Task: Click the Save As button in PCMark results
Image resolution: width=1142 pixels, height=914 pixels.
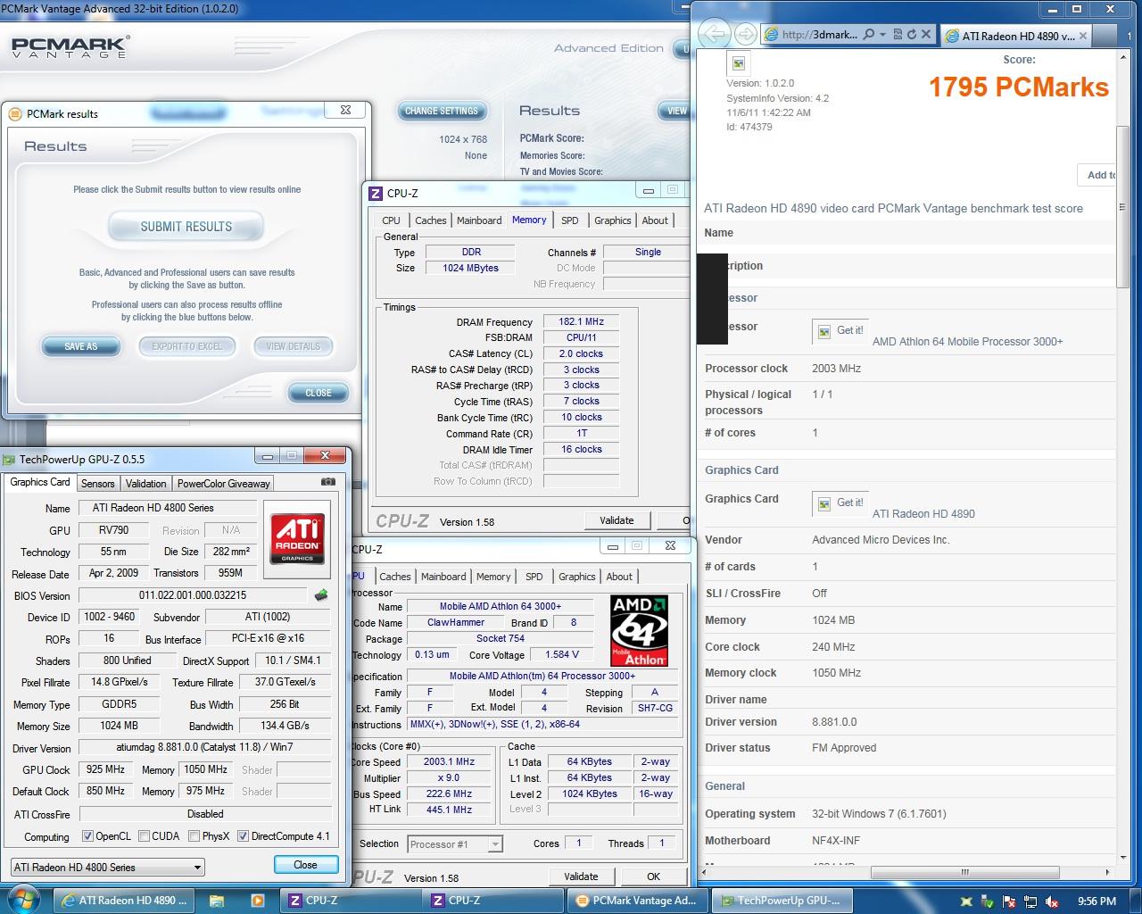Action: 80,346
